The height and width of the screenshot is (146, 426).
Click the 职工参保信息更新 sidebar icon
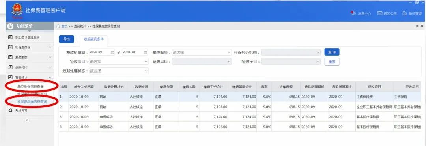pyautogui.click(x=10, y=37)
